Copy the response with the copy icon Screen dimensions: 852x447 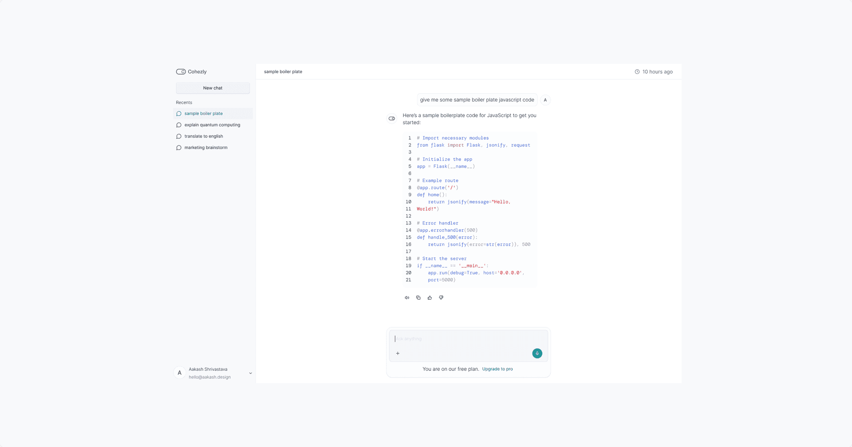pos(418,298)
